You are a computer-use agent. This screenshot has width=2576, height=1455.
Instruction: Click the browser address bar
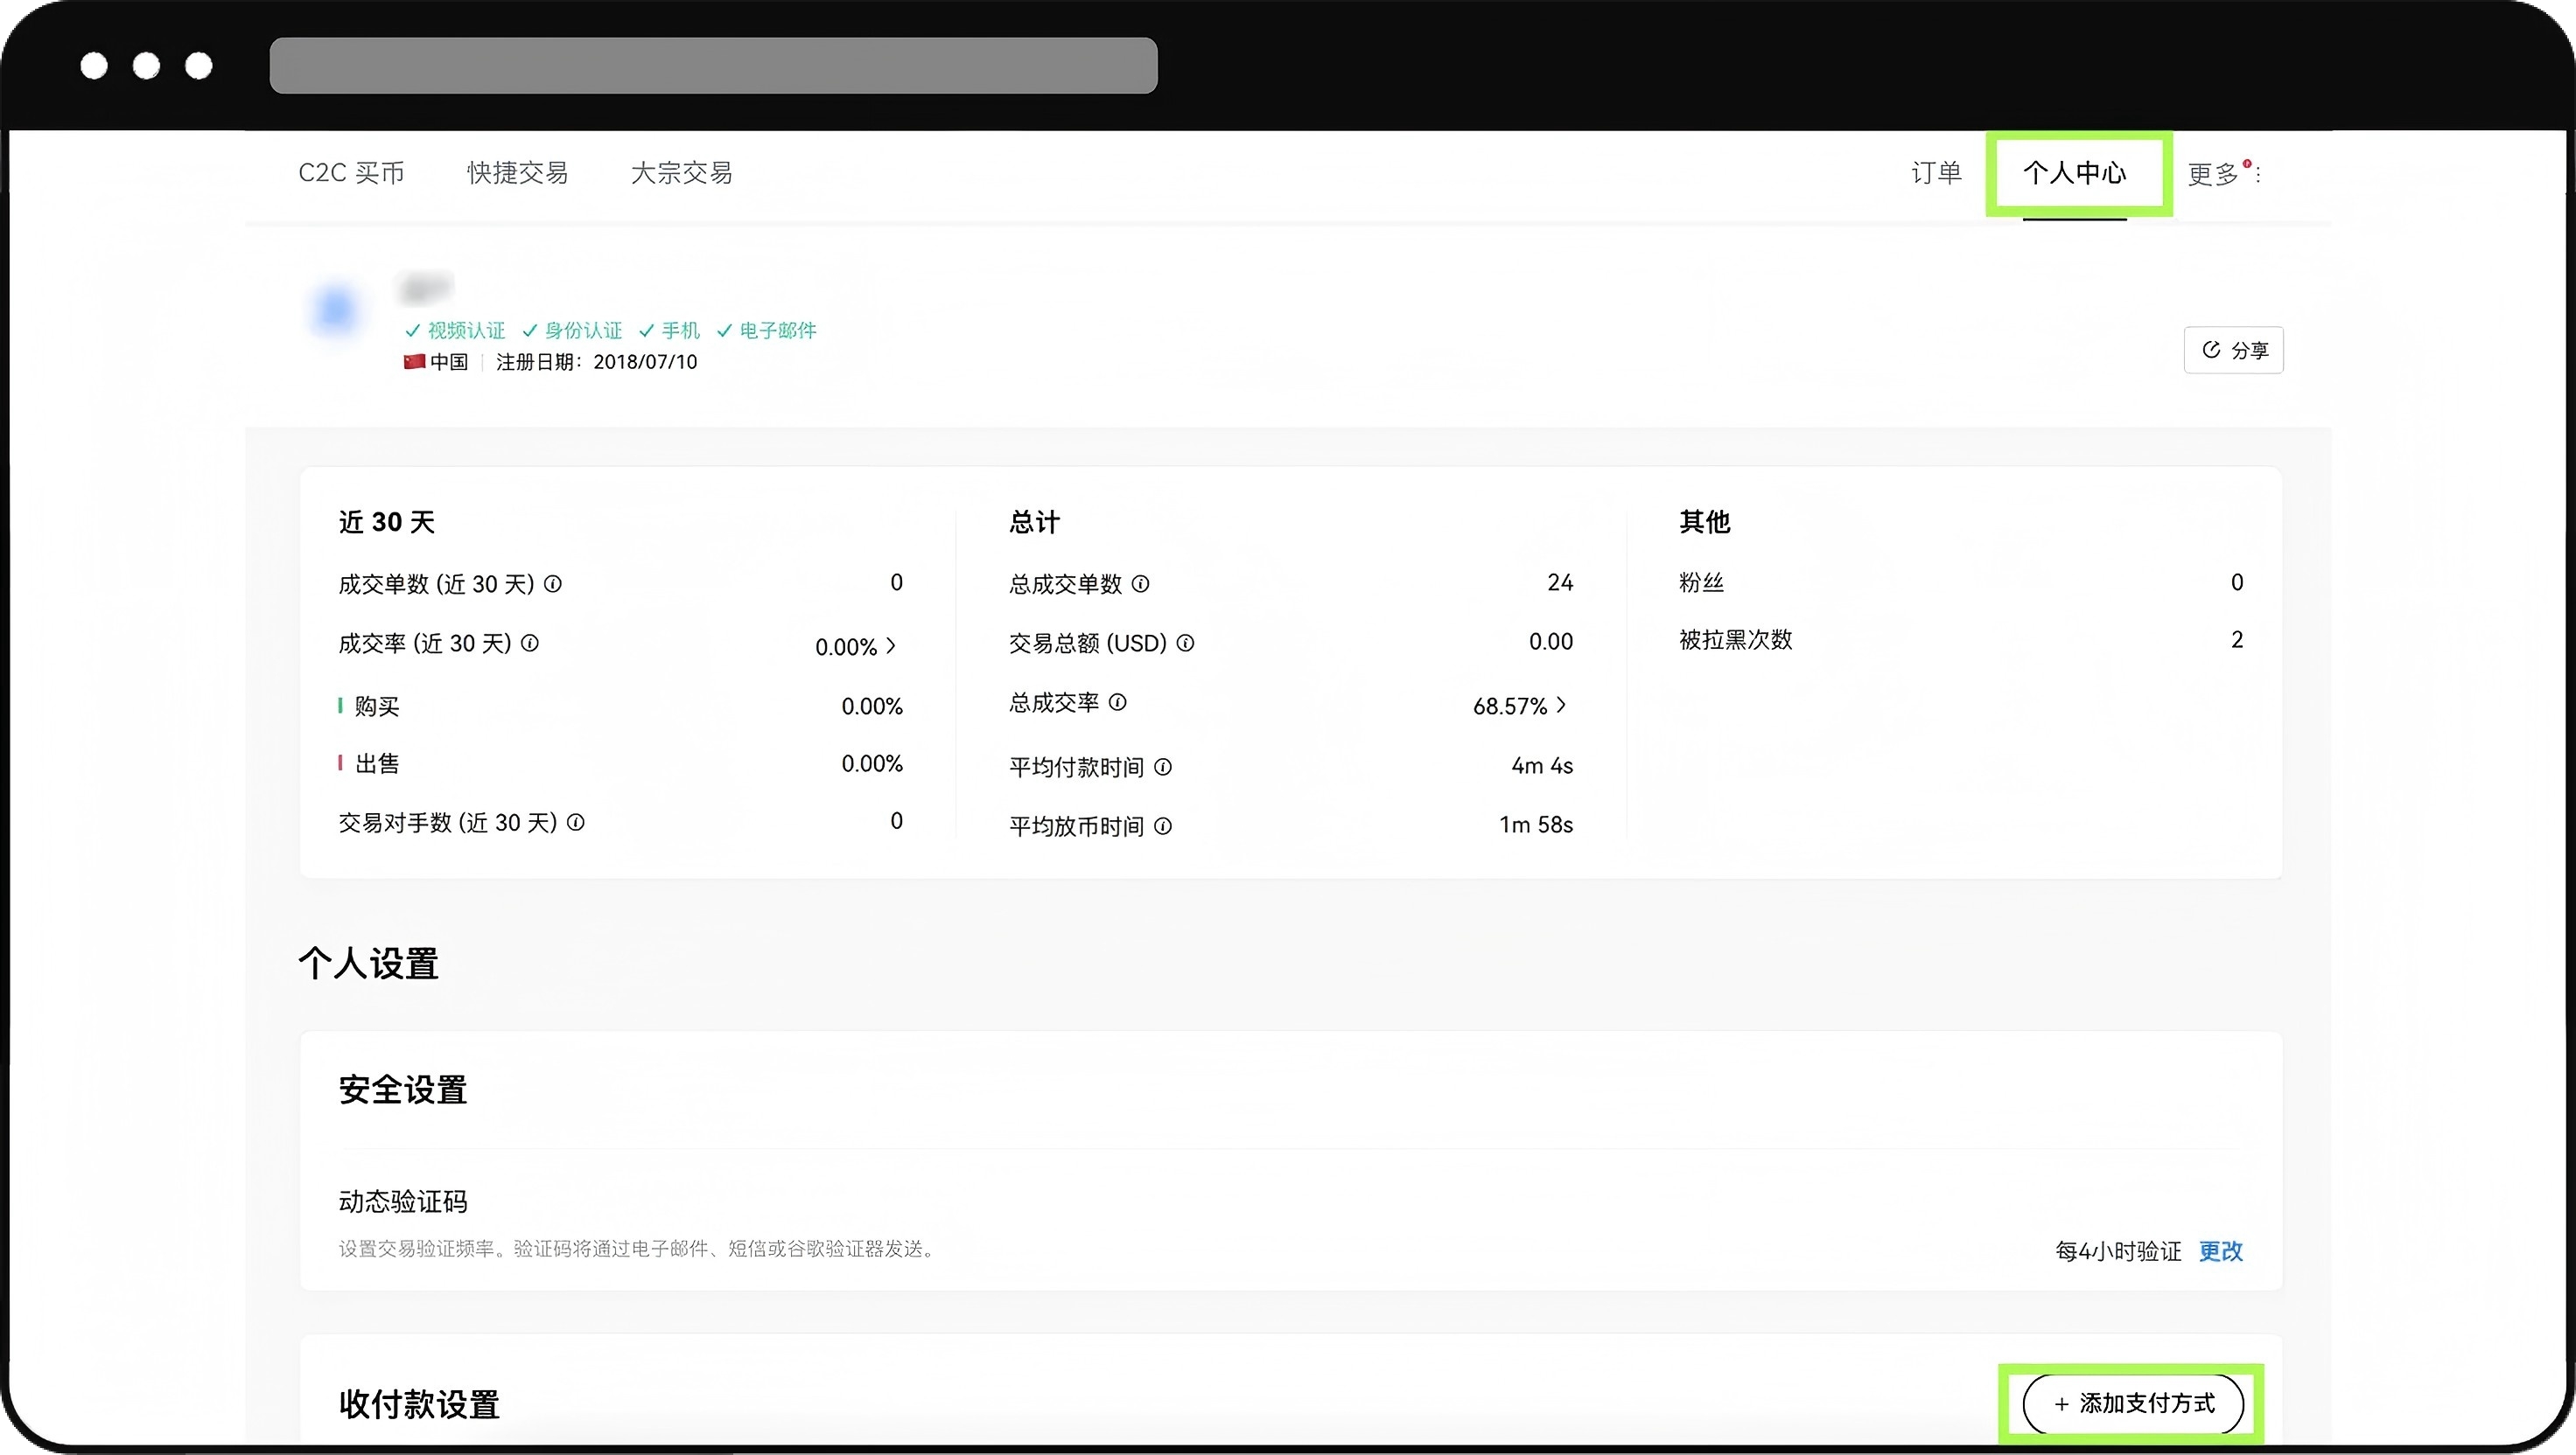[713, 66]
